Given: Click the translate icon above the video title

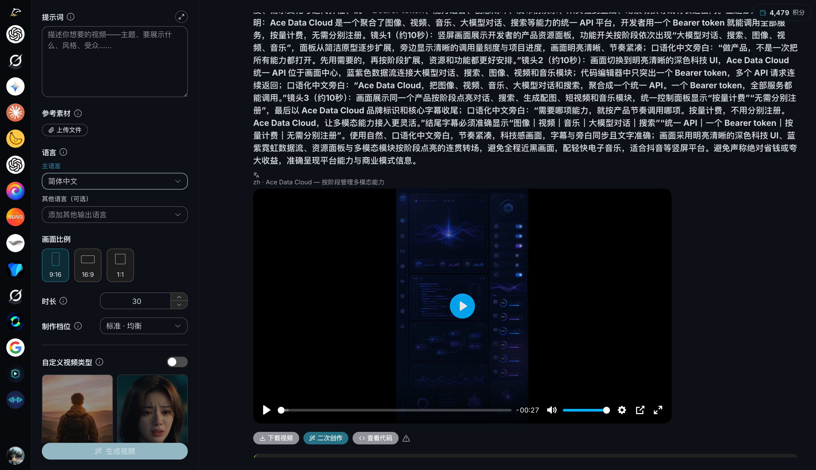Looking at the screenshot, I should 256,175.
